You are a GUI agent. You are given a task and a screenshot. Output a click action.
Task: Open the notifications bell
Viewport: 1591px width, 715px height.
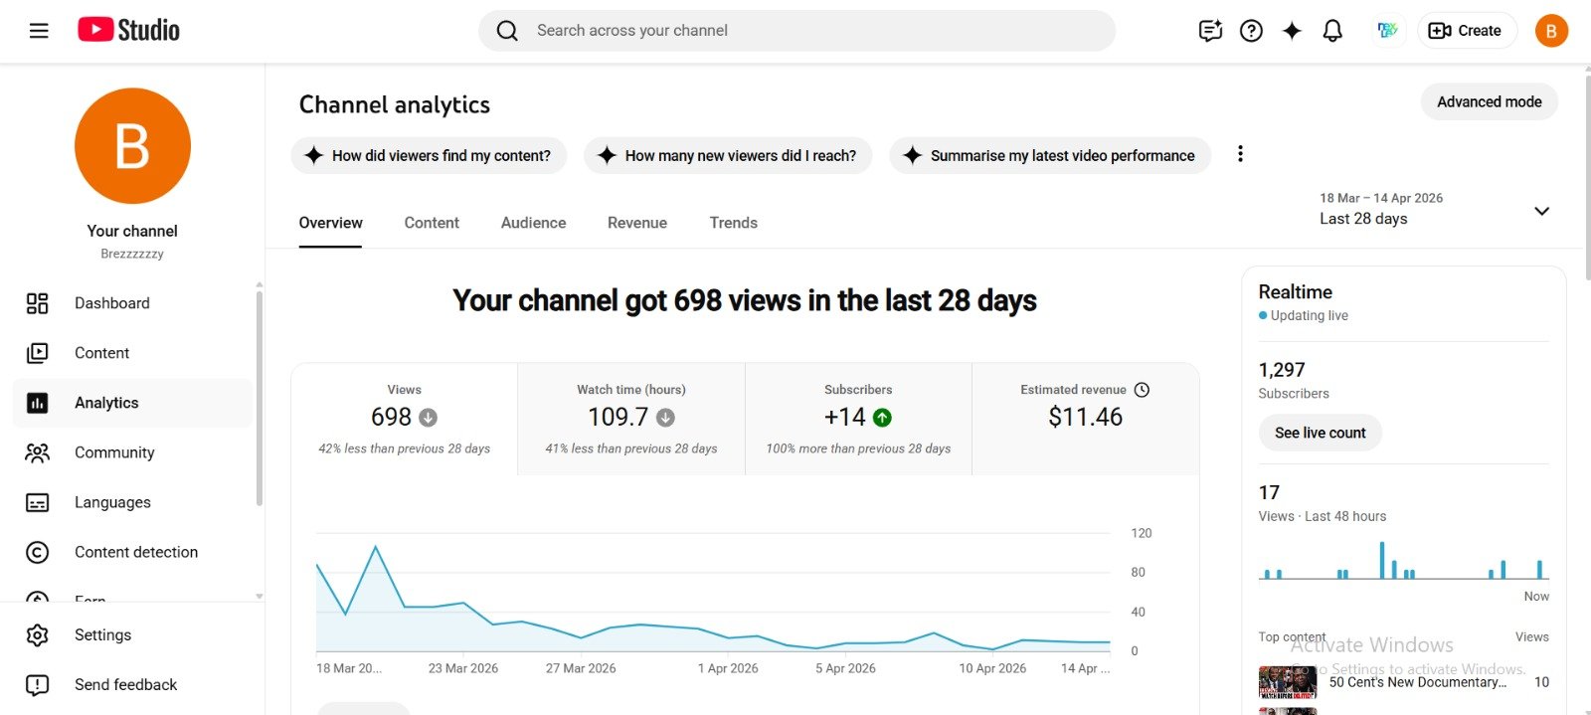1332,31
